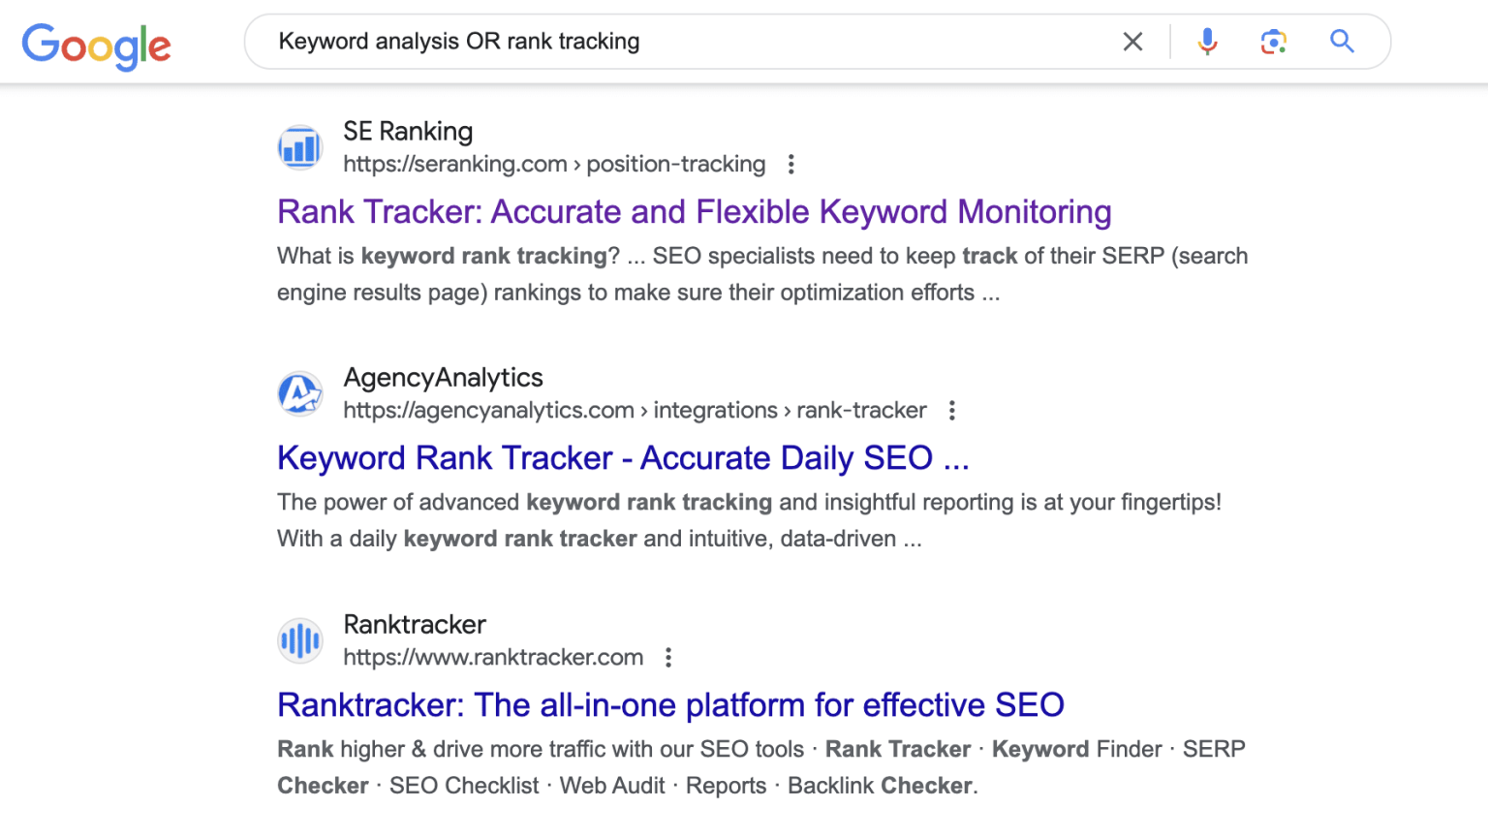Click the SE Ranking site favicon
This screenshot has height=839, width=1488.
(299, 146)
